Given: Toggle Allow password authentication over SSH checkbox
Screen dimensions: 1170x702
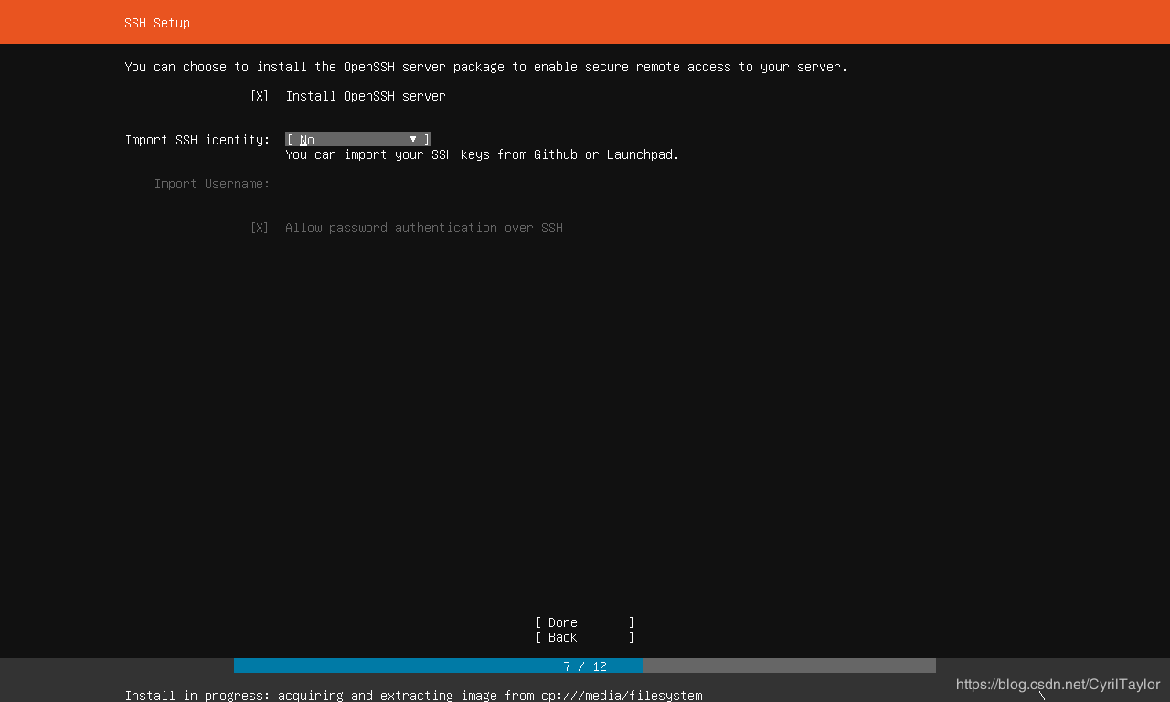Looking at the screenshot, I should point(260,228).
